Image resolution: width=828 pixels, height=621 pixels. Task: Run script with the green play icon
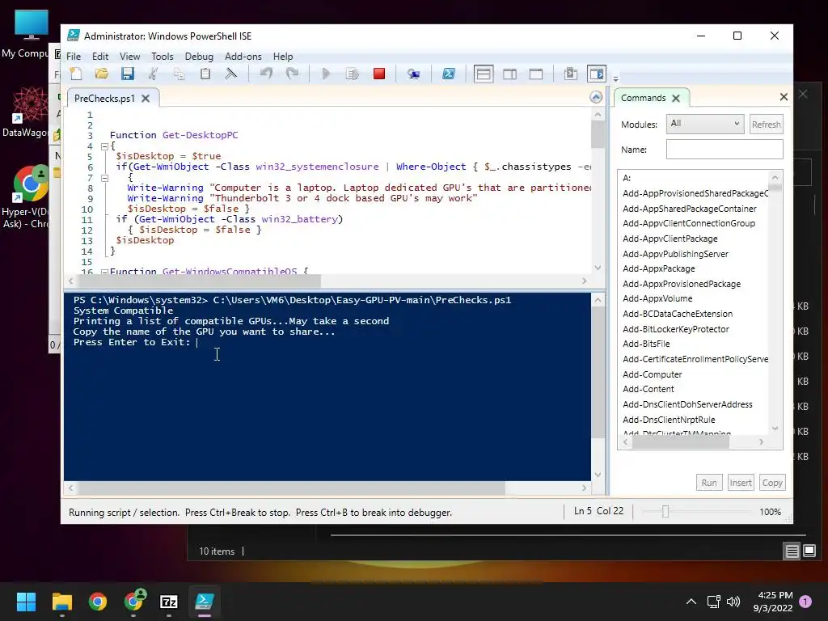point(326,74)
